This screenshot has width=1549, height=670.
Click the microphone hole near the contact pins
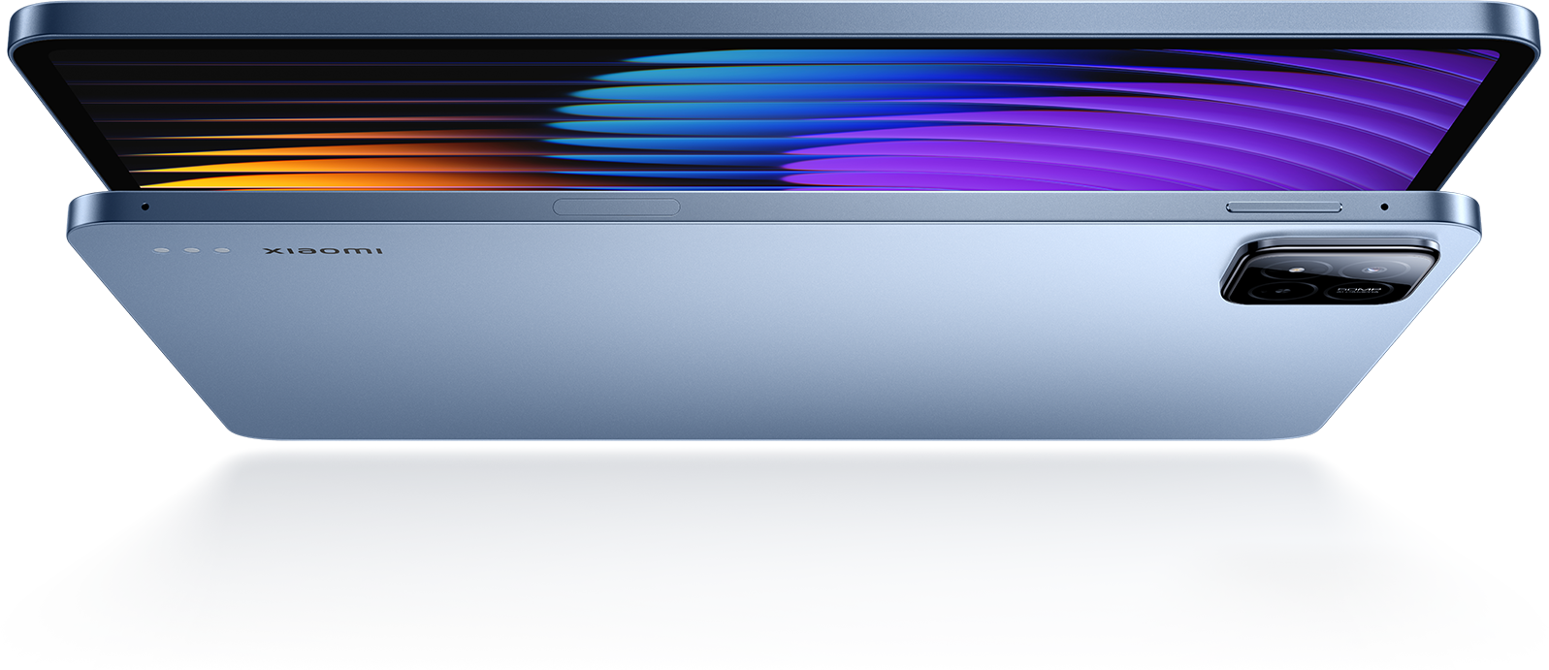[x=145, y=207]
